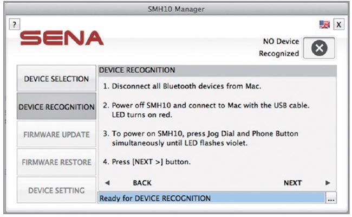This screenshot has width=352, height=217.
Task: Proceed with the NEXT button
Action: tap(292, 183)
